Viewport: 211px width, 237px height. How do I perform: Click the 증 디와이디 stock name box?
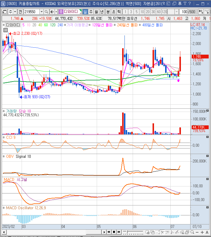tap(70, 11)
